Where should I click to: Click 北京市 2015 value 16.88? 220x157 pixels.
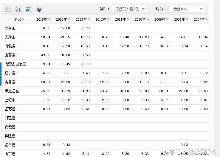coord(46,28)
